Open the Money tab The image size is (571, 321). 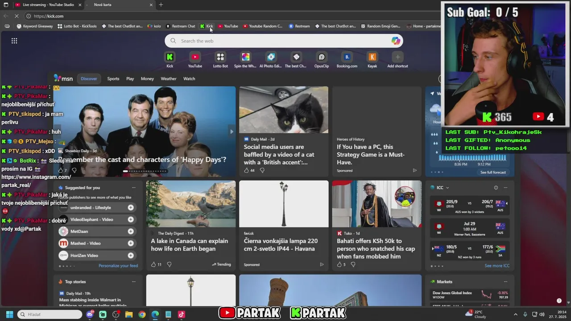point(147,78)
